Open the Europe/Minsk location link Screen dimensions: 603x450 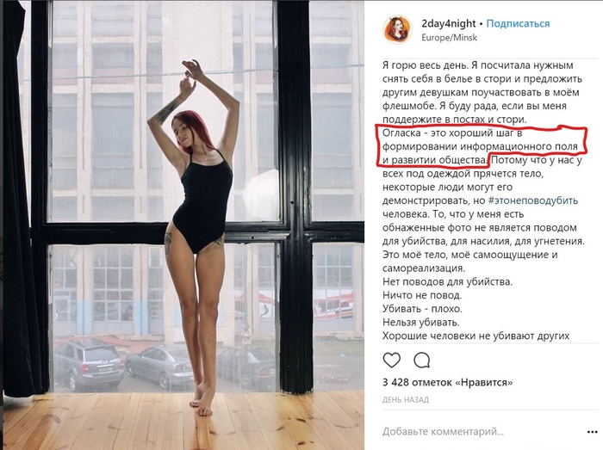pyautogui.click(x=449, y=38)
